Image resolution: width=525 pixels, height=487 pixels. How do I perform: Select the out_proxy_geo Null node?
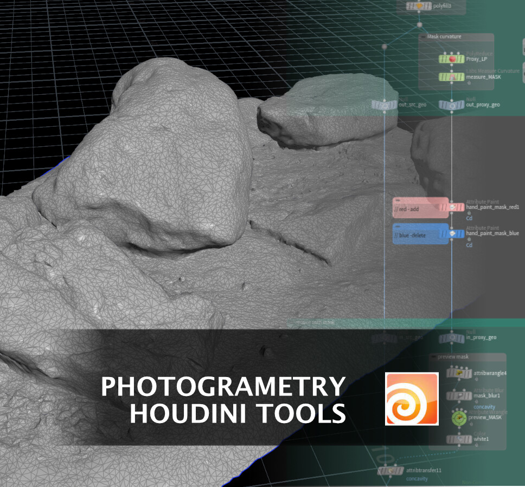(x=452, y=106)
